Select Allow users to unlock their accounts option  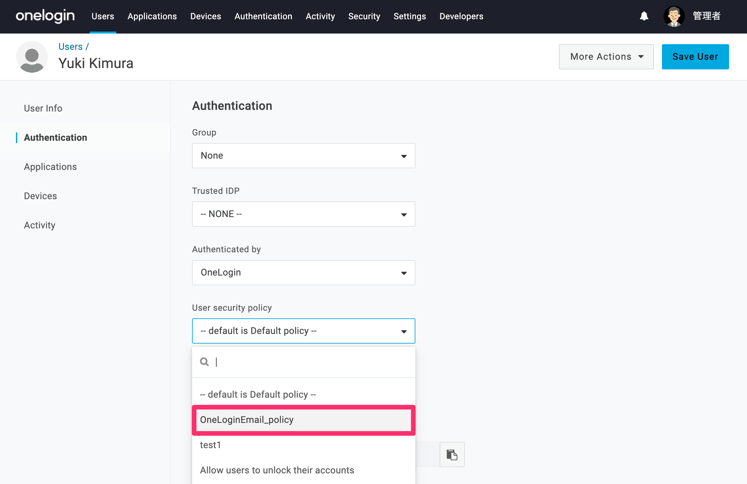(x=304, y=470)
